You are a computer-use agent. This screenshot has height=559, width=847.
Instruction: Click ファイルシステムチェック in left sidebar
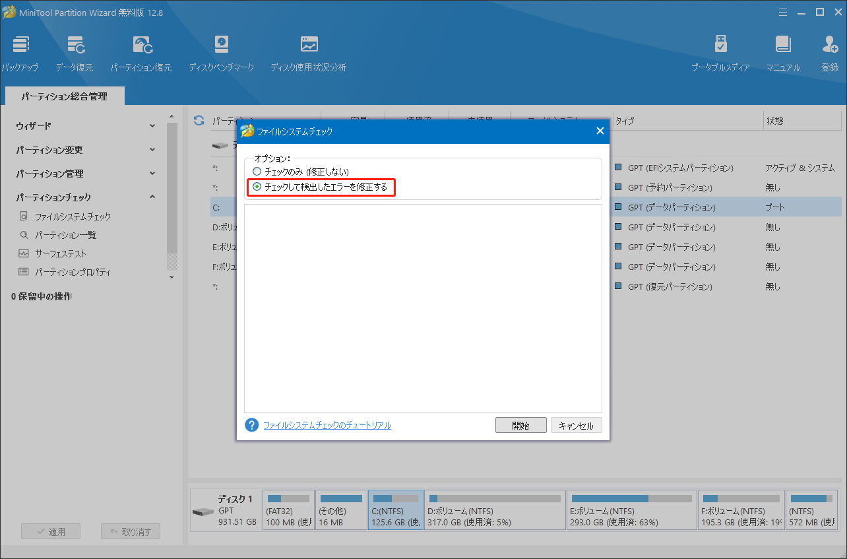pos(73,216)
